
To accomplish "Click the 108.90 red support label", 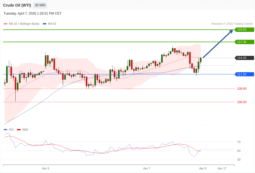I will tap(242, 89).
